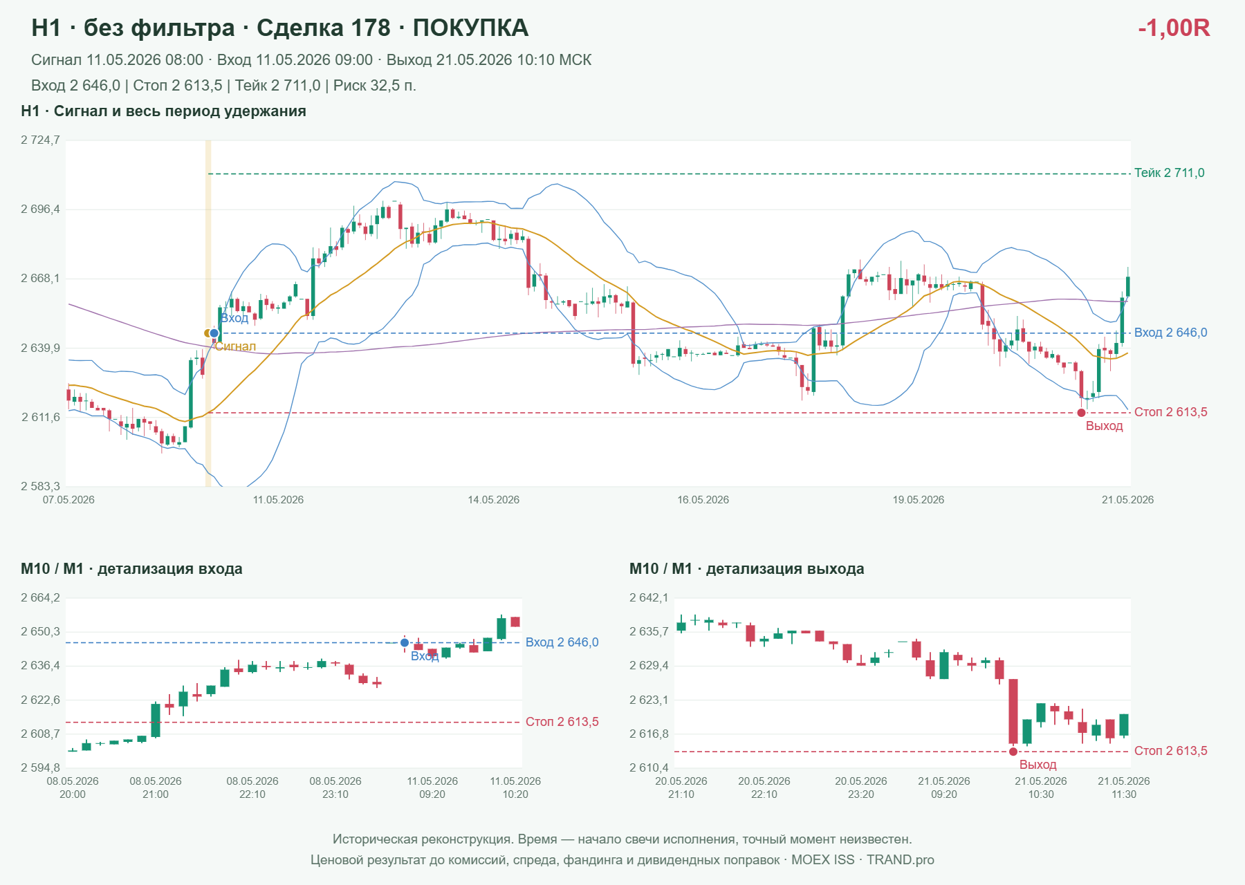
Task: Click the 'Сигнал' label on H1 chart
Action: click(235, 346)
